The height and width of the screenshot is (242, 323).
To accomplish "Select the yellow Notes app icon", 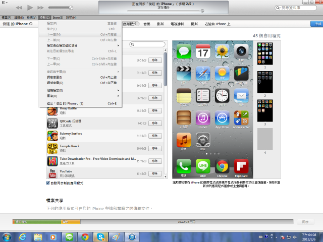I will click(184, 95).
